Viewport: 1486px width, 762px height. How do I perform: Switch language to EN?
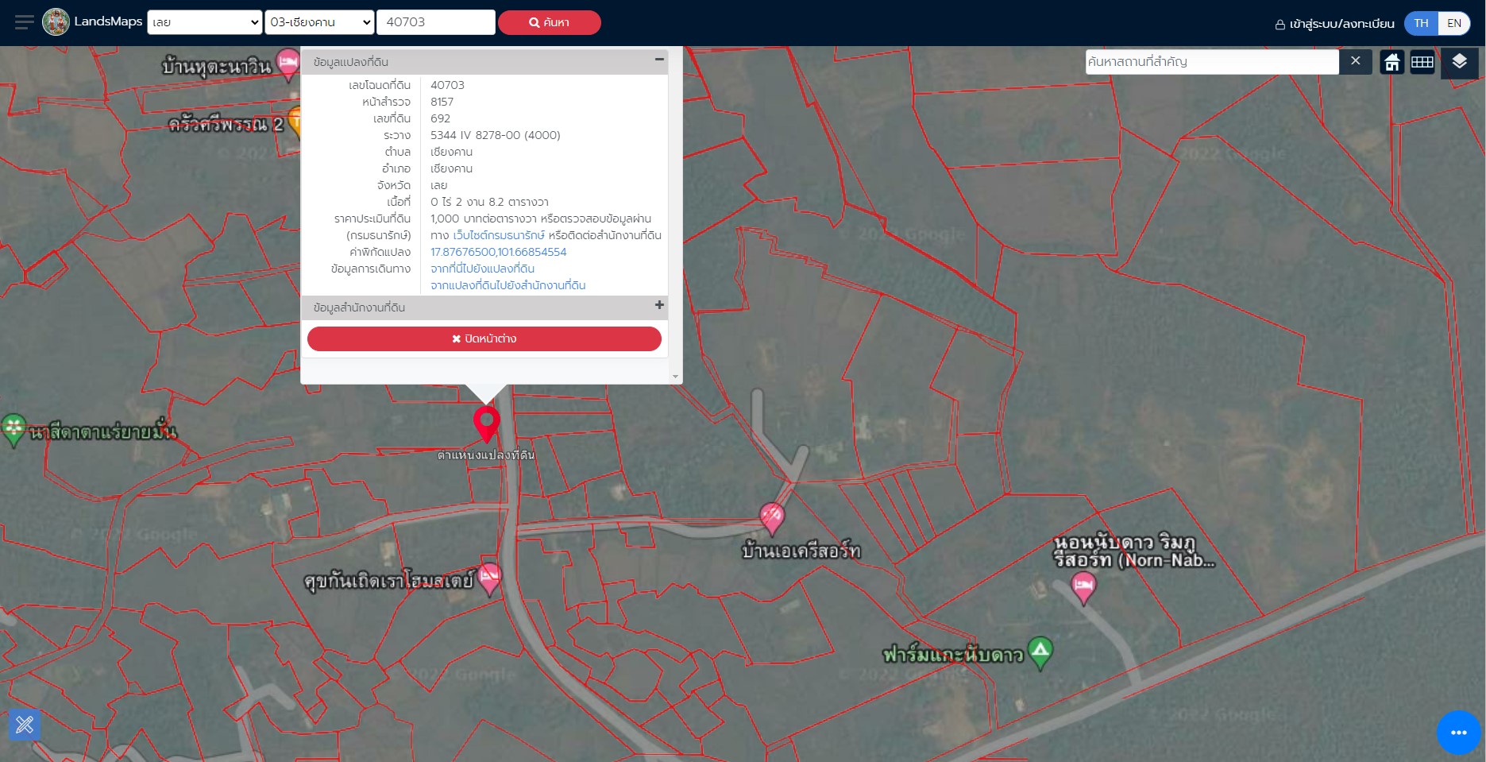tap(1454, 23)
